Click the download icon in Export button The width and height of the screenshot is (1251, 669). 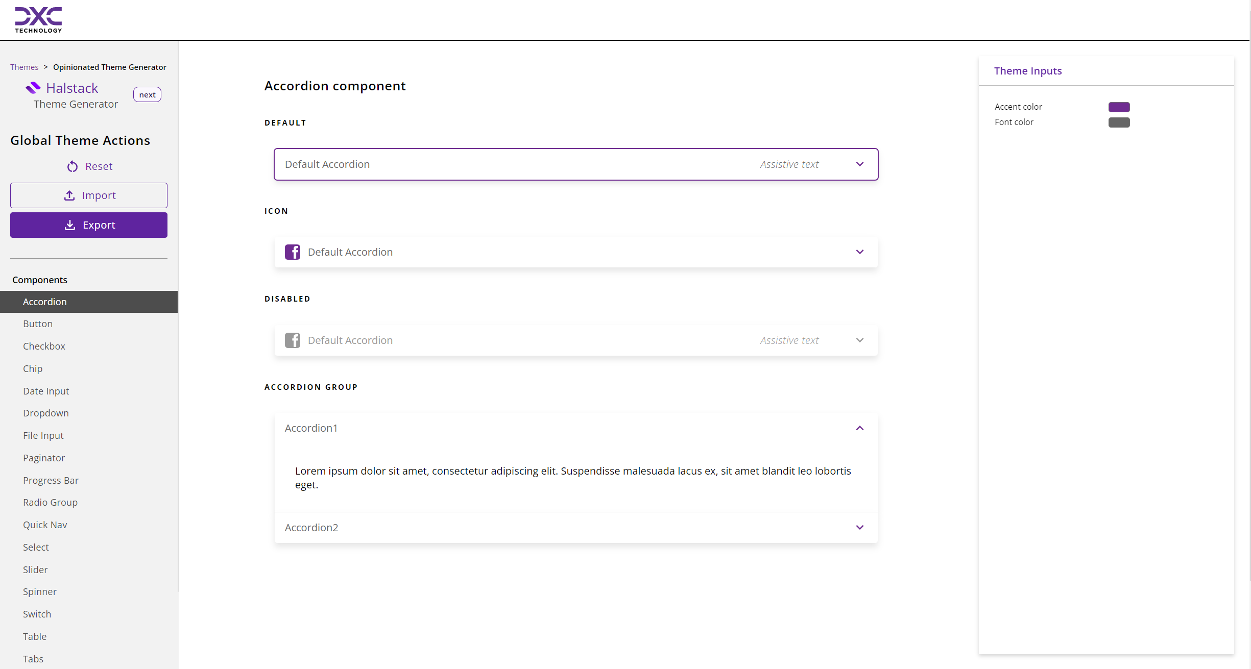(x=70, y=225)
